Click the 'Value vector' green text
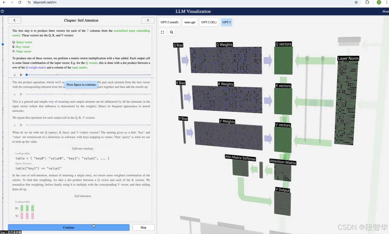The height and width of the screenshot is (234, 389). click(x=24, y=52)
